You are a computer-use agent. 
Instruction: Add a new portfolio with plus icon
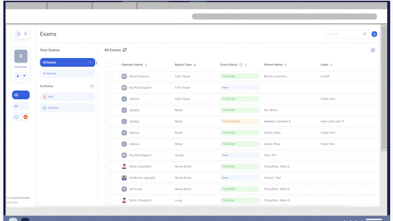[92, 86]
